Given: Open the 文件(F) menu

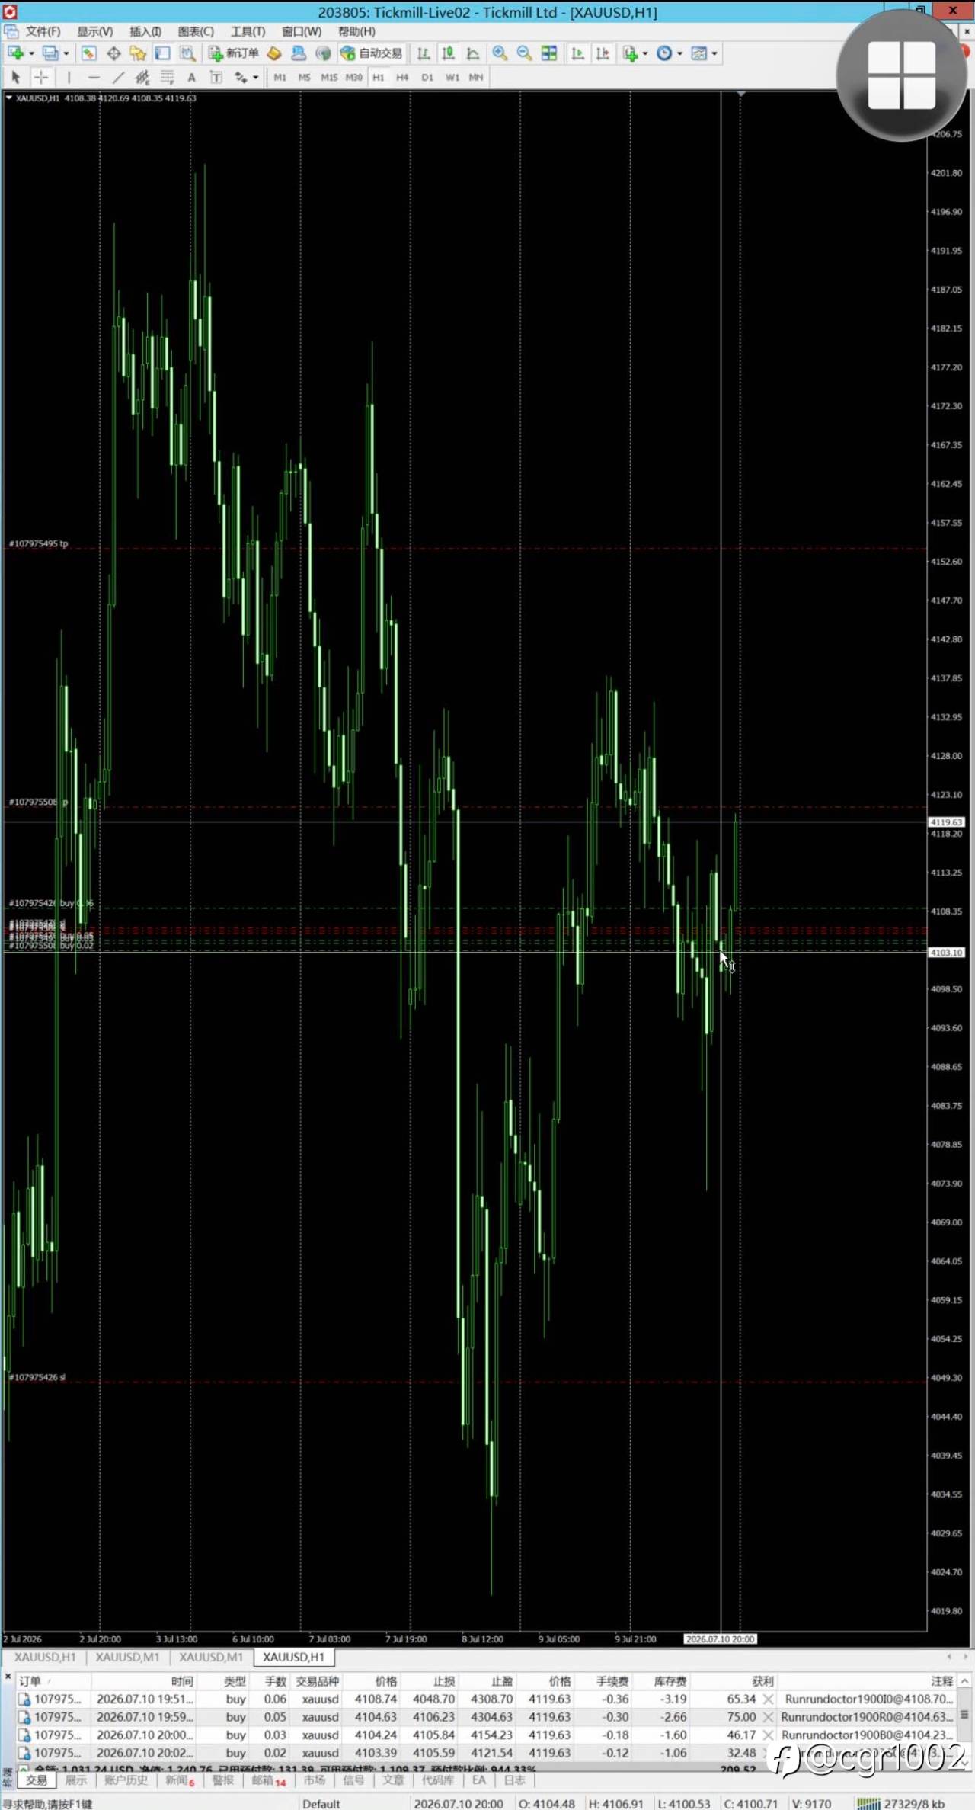Looking at the screenshot, I should 43,31.
